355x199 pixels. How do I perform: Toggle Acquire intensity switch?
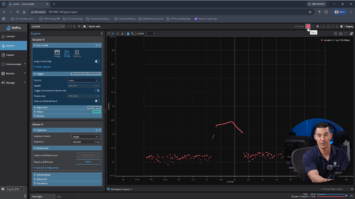click(97, 61)
